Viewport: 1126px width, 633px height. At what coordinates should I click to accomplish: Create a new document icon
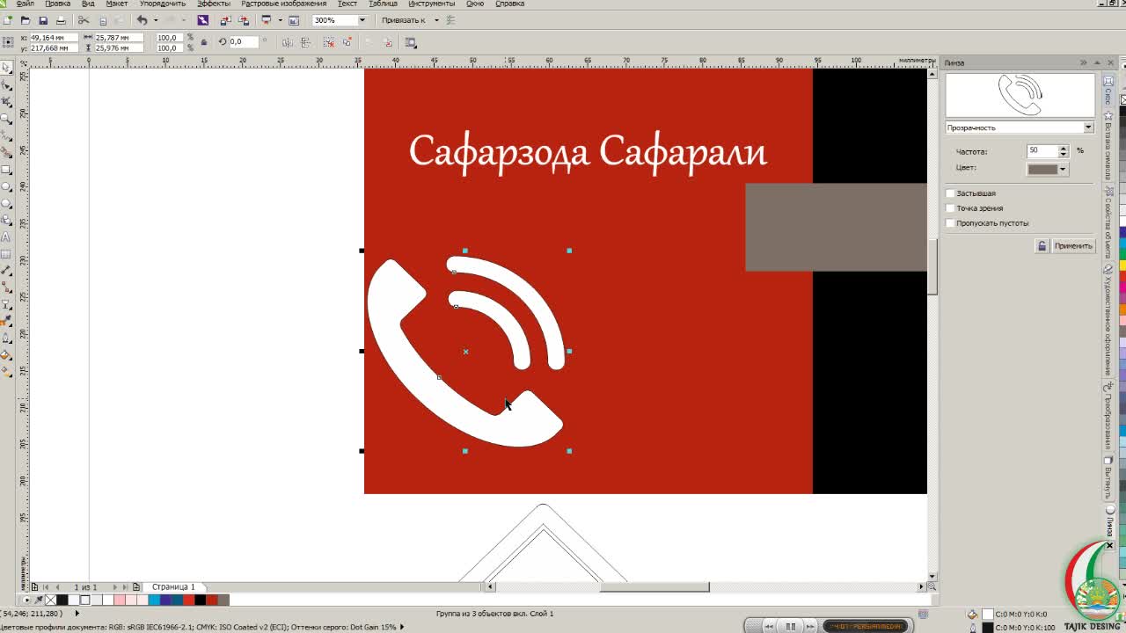coord(8,19)
